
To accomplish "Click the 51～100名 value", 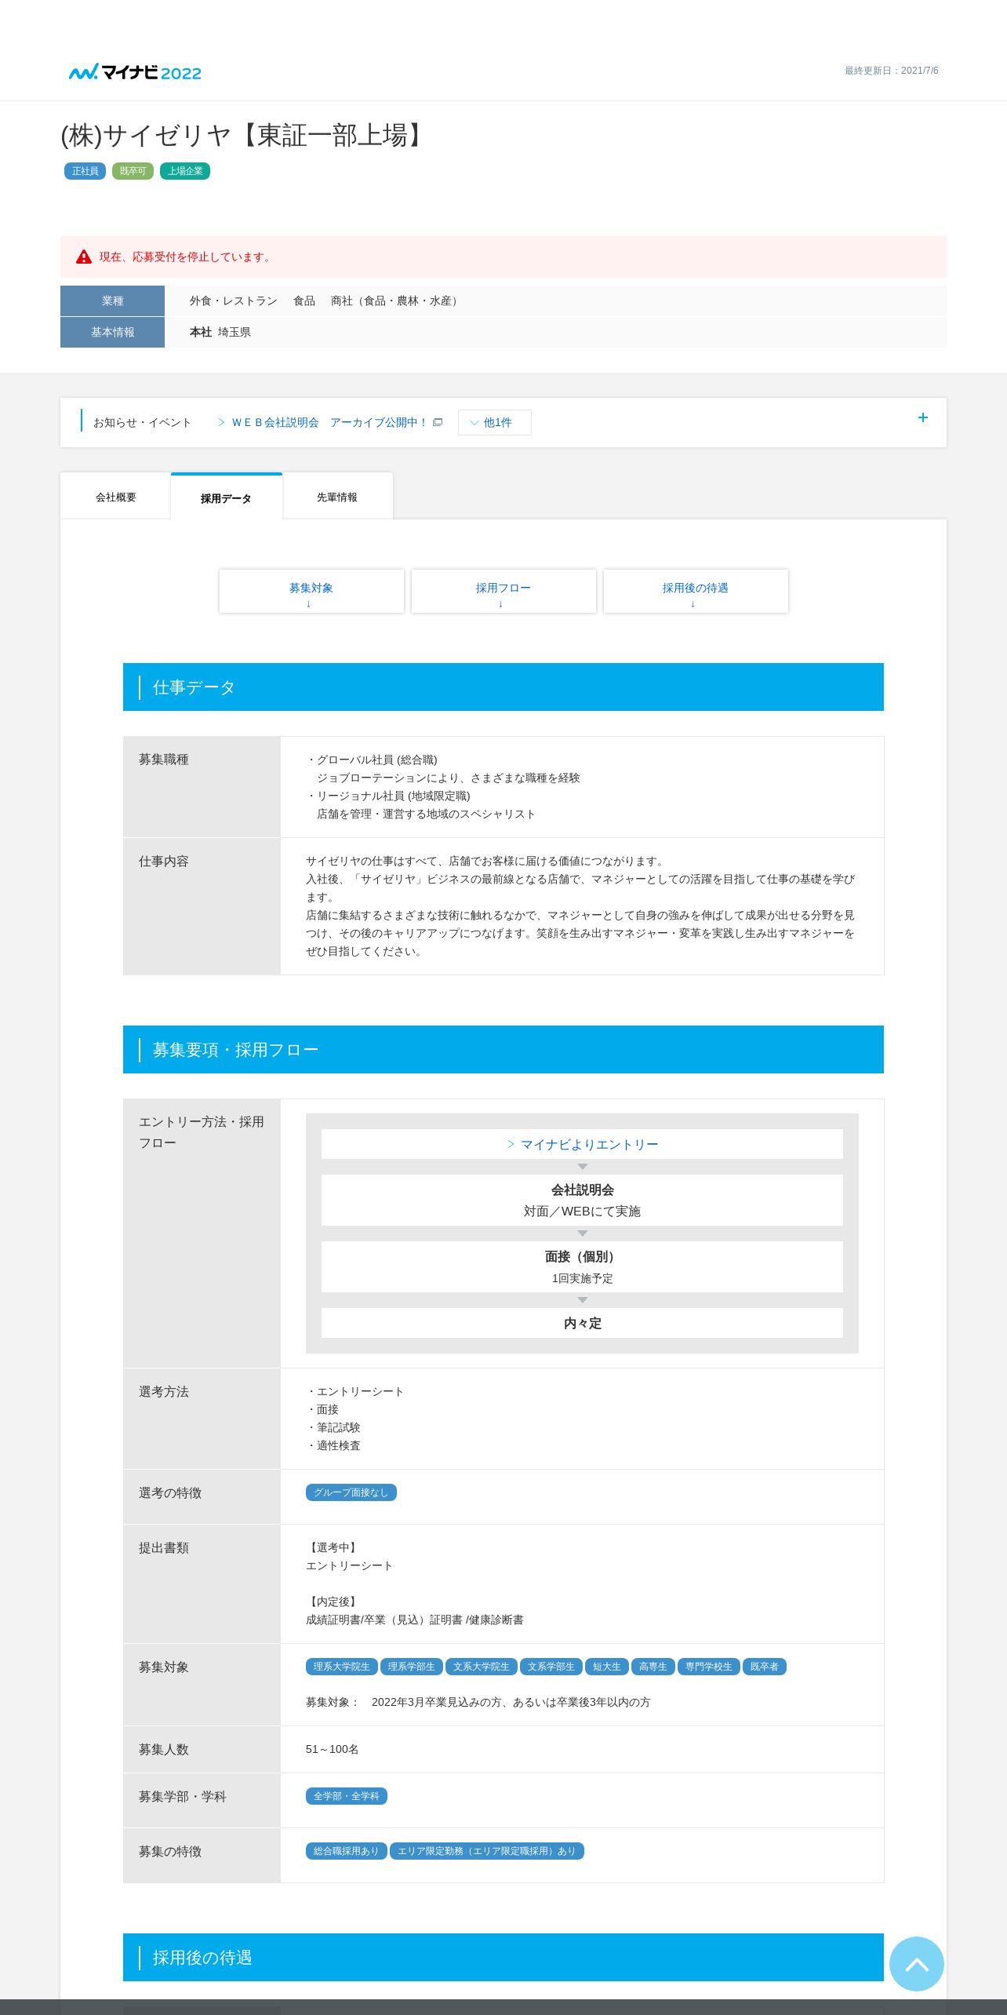I will 333,1749.
